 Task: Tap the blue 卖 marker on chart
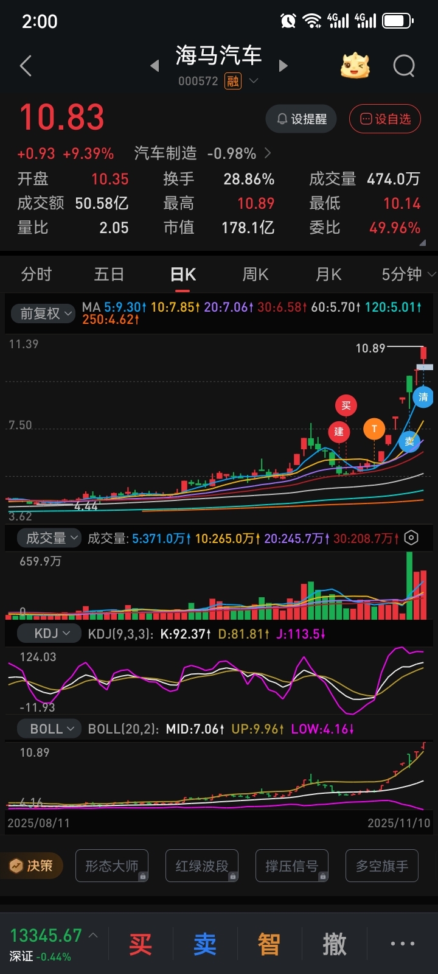[x=409, y=441]
